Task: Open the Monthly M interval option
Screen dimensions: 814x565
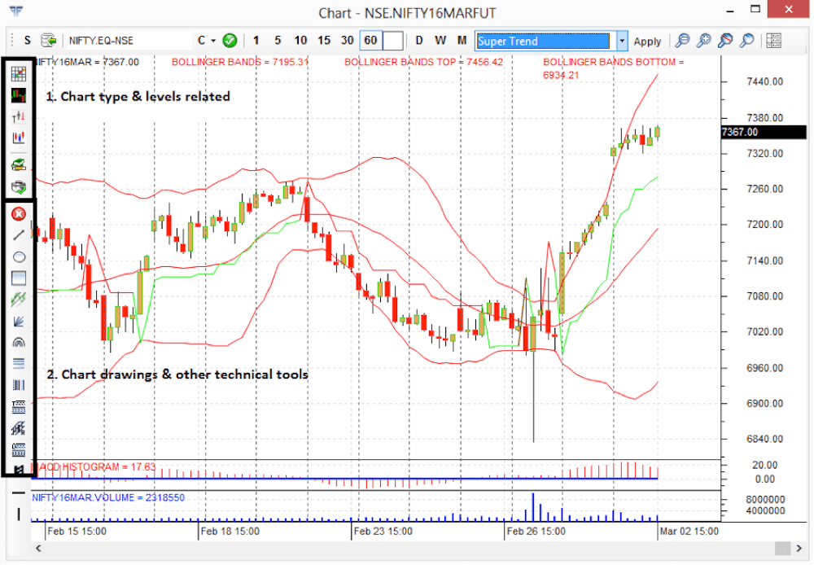Action: [x=460, y=40]
